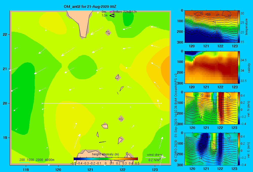Click the 'wind stress' legend label
Screen dimensions: 253x172
155,155
